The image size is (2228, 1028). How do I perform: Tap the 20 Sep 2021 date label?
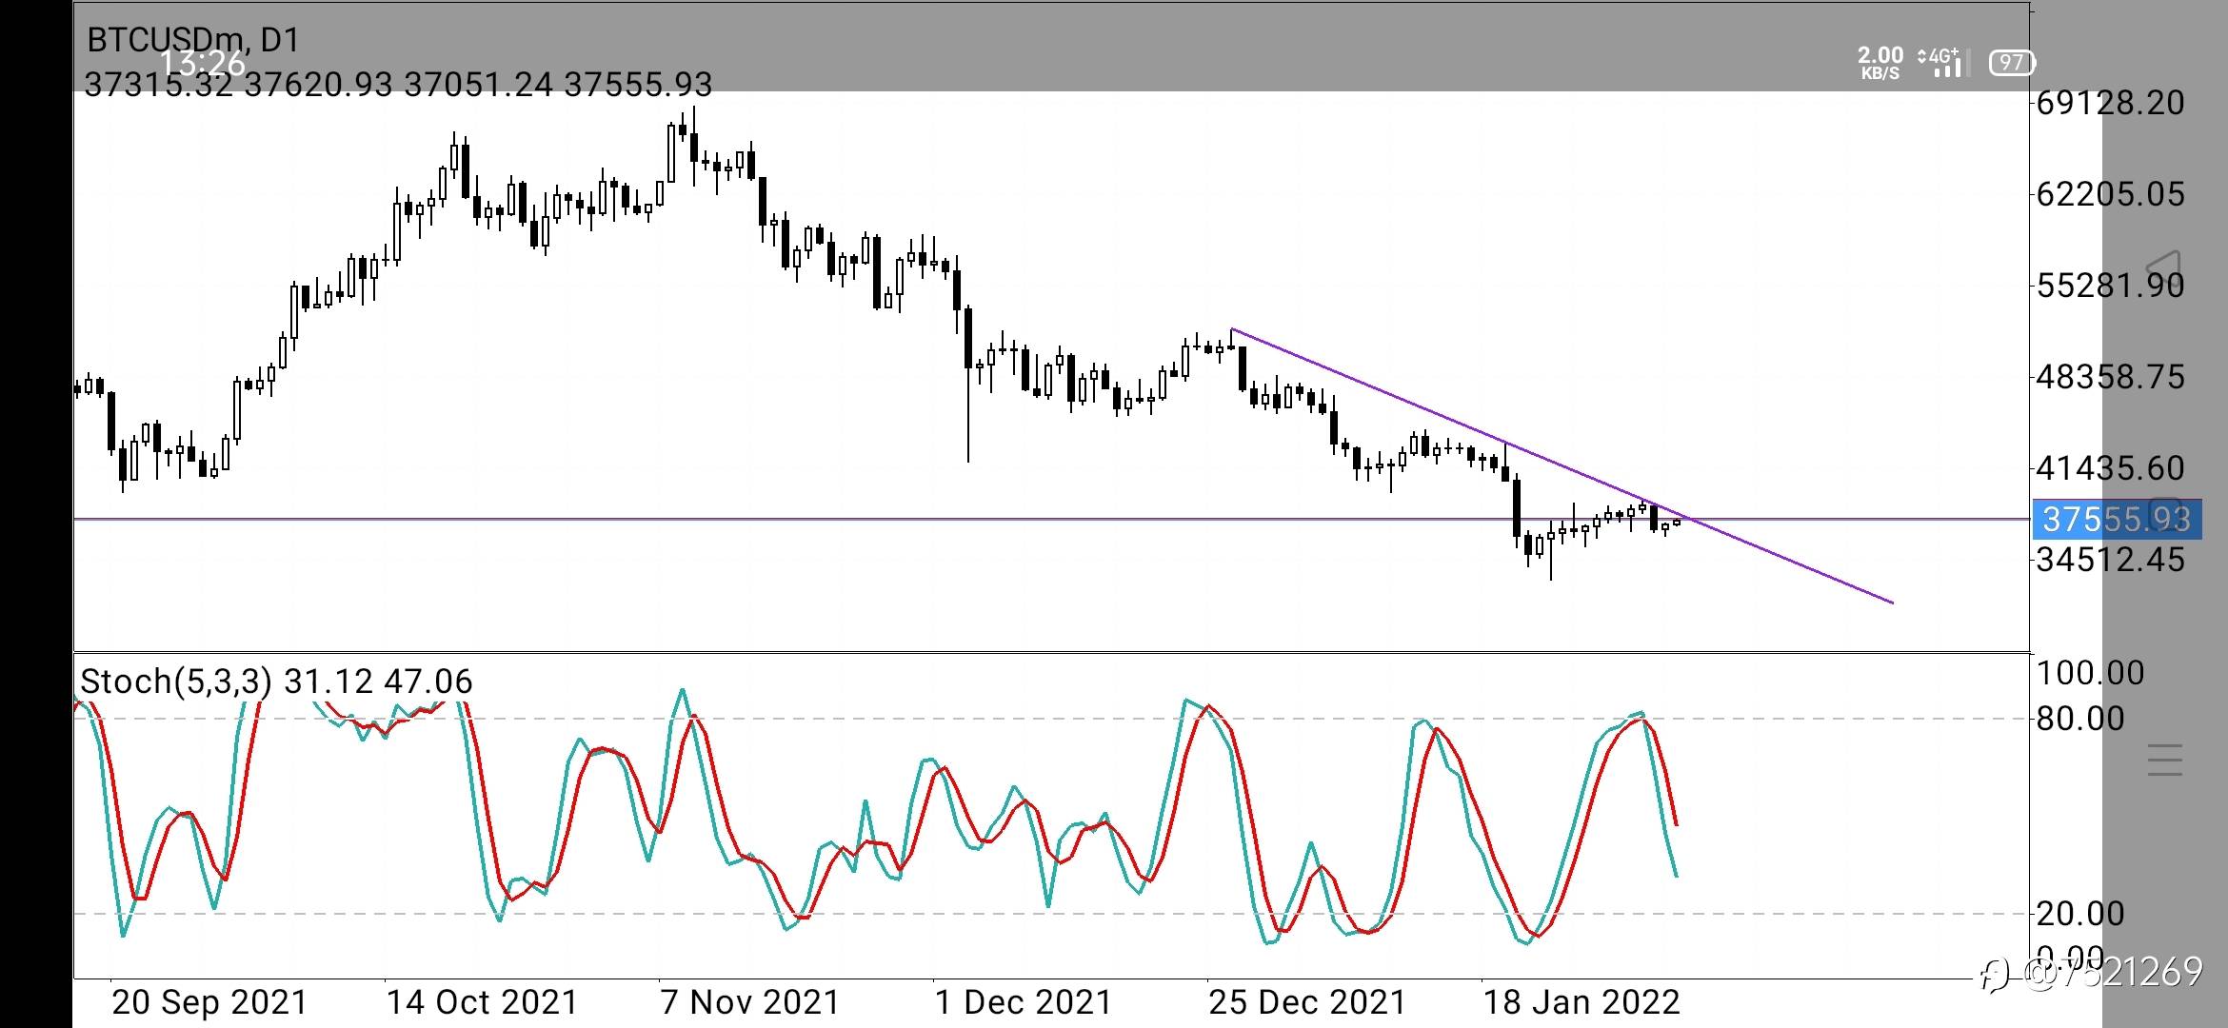(209, 1002)
